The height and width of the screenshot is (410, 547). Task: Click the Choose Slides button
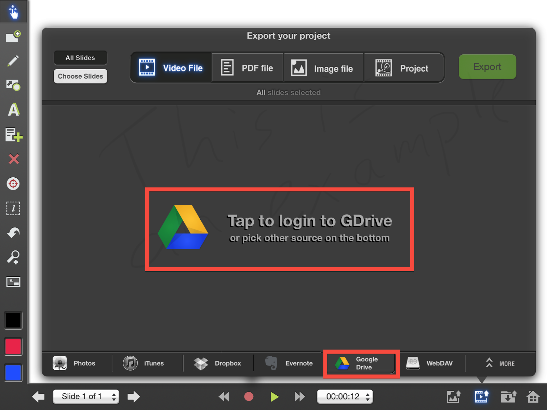[x=80, y=76]
